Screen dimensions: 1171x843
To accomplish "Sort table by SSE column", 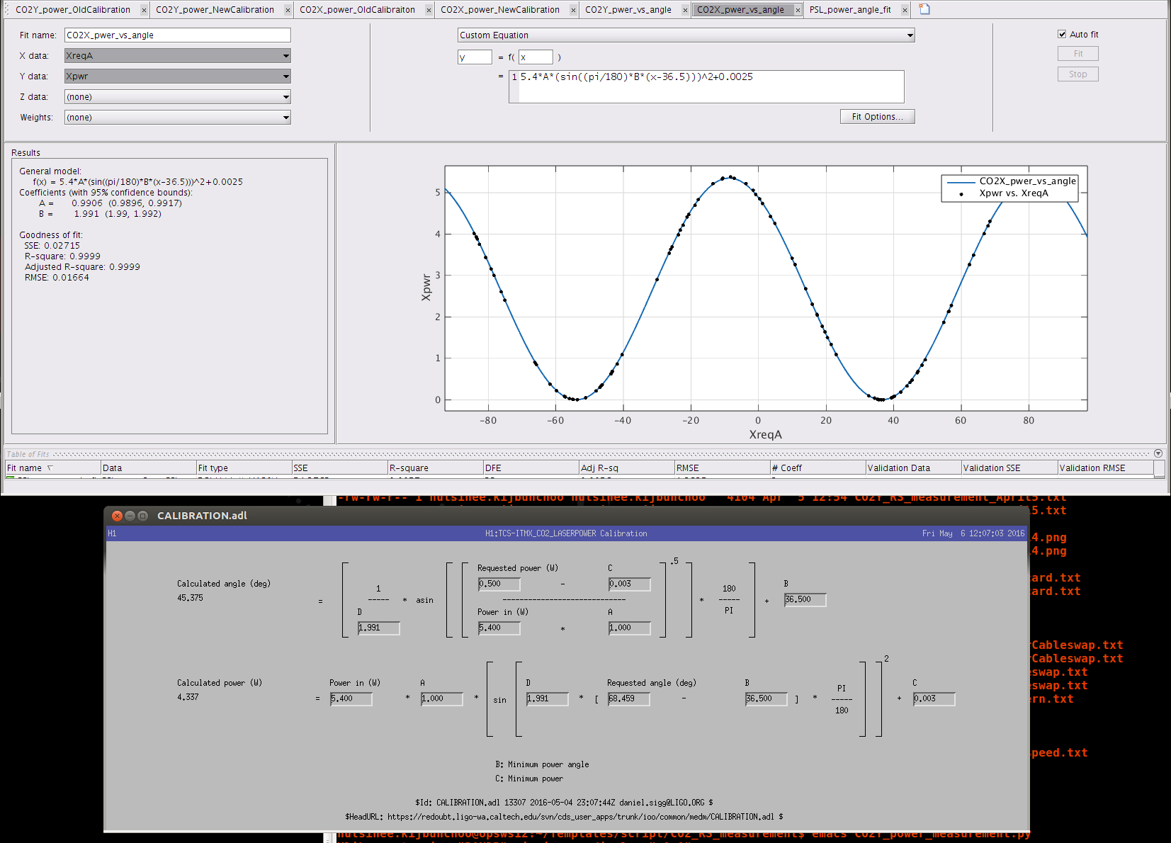I will (339, 468).
